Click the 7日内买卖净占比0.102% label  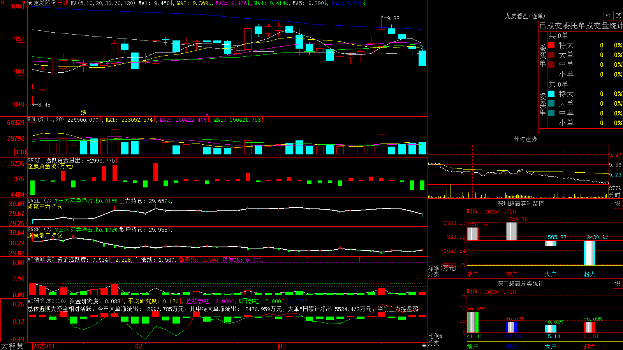[86, 230]
